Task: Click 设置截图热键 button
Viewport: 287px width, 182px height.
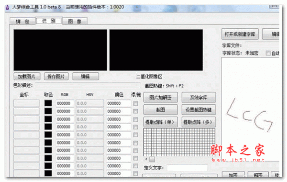Action: [x=199, y=110]
